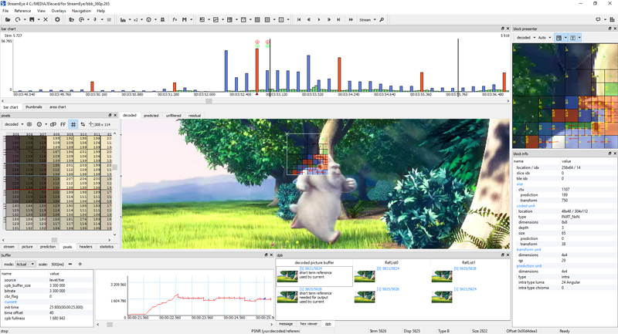618x334 pixels.
Task: Toggle the M overlay button in toolbar
Action: pyautogui.click(x=184, y=20)
